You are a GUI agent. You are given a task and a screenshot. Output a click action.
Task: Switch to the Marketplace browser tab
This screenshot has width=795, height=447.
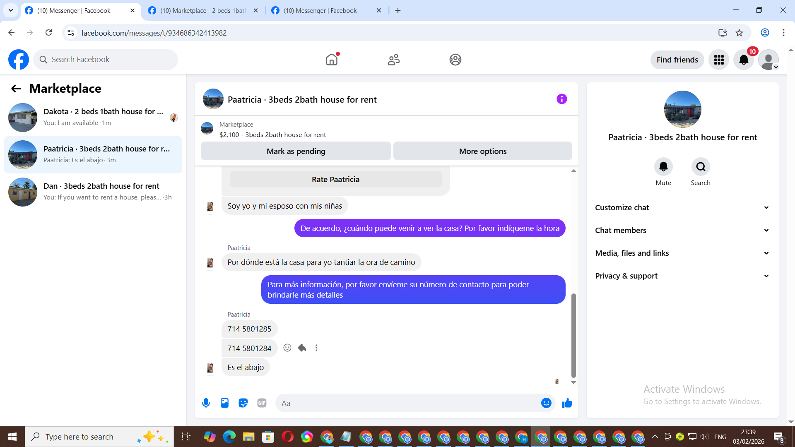(203, 10)
